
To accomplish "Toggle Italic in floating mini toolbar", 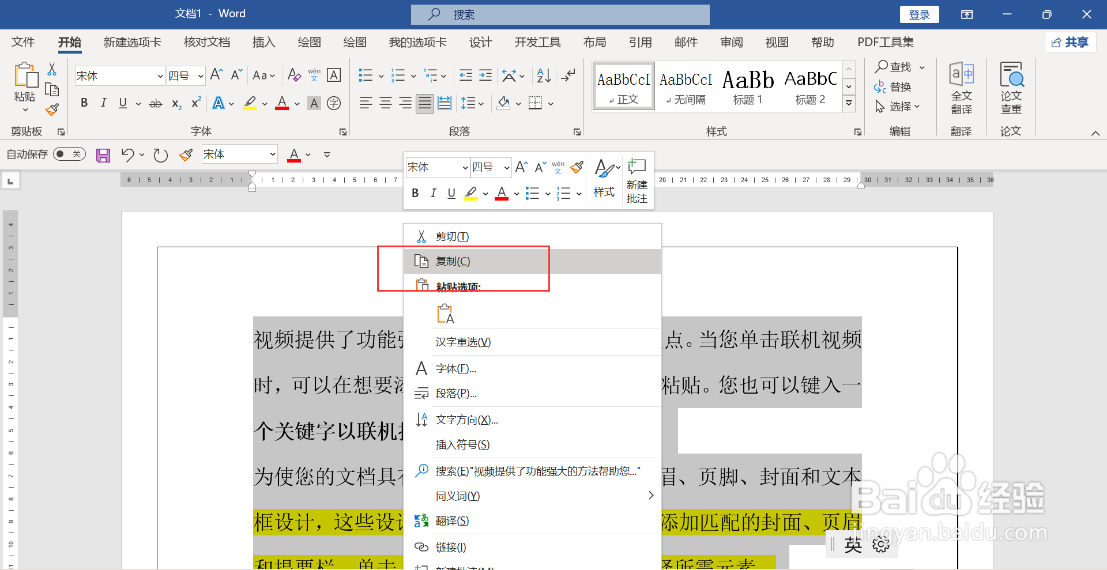I will coord(433,193).
